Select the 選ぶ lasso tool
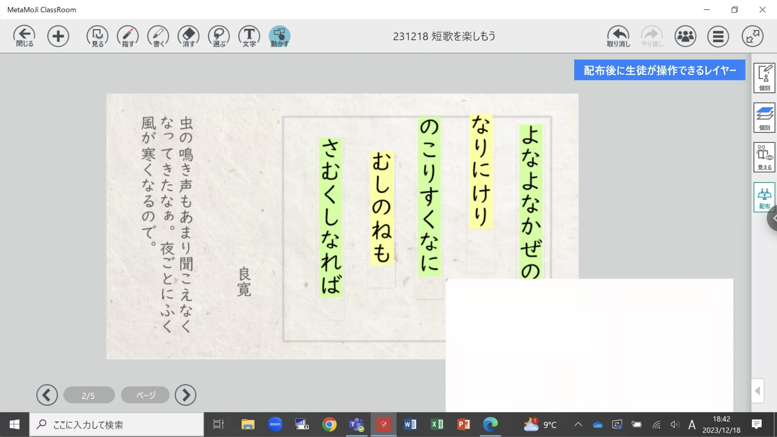Viewport: 777px width, 437px height. pyautogui.click(x=219, y=36)
